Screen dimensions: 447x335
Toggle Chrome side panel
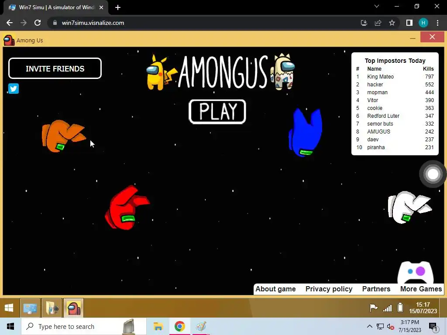[x=409, y=23]
